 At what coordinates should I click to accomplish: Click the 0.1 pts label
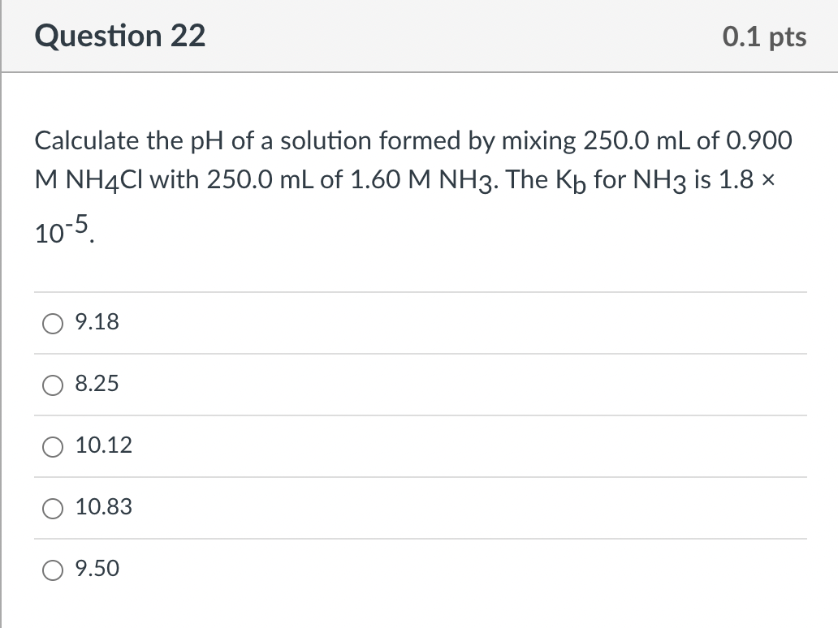[x=764, y=36]
